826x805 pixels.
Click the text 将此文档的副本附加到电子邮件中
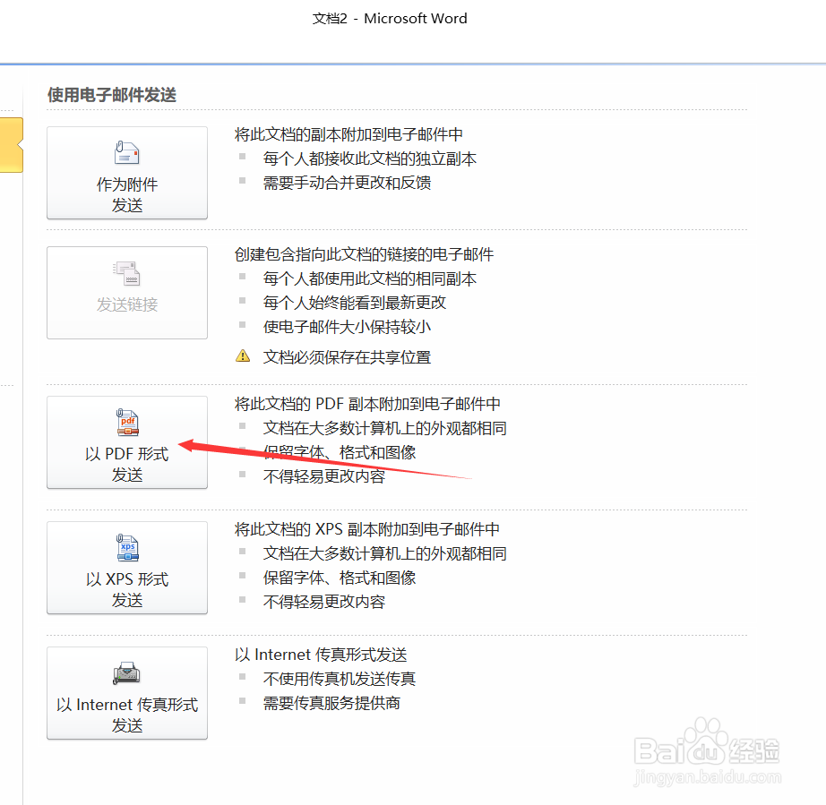(348, 134)
